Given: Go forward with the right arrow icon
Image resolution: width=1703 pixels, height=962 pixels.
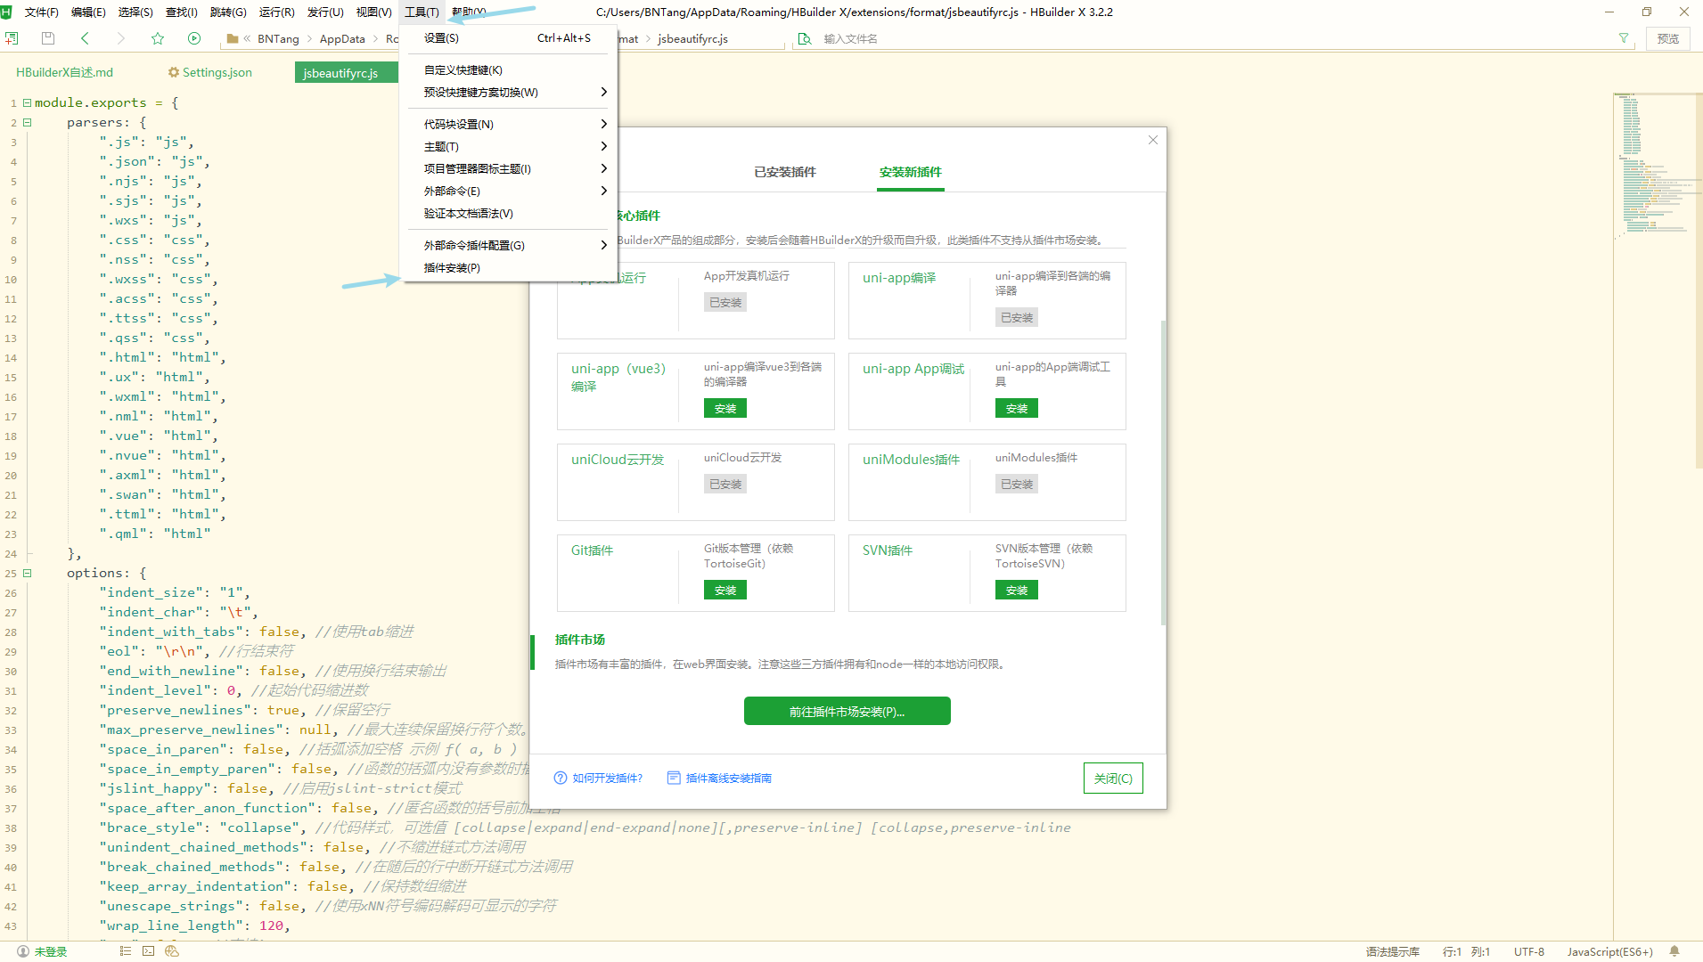Looking at the screenshot, I should (121, 38).
